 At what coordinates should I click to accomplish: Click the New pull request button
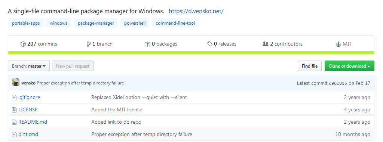[73, 66]
